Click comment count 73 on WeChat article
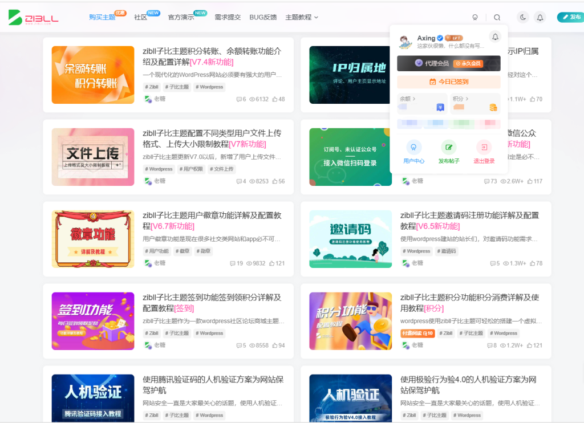The image size is (584, 423). pyautogui.click(x=490, y=181)
